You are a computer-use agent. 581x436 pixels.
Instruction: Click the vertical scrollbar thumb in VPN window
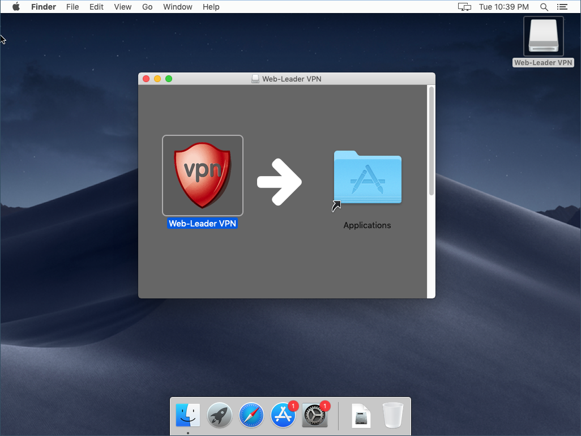(431, 141)
